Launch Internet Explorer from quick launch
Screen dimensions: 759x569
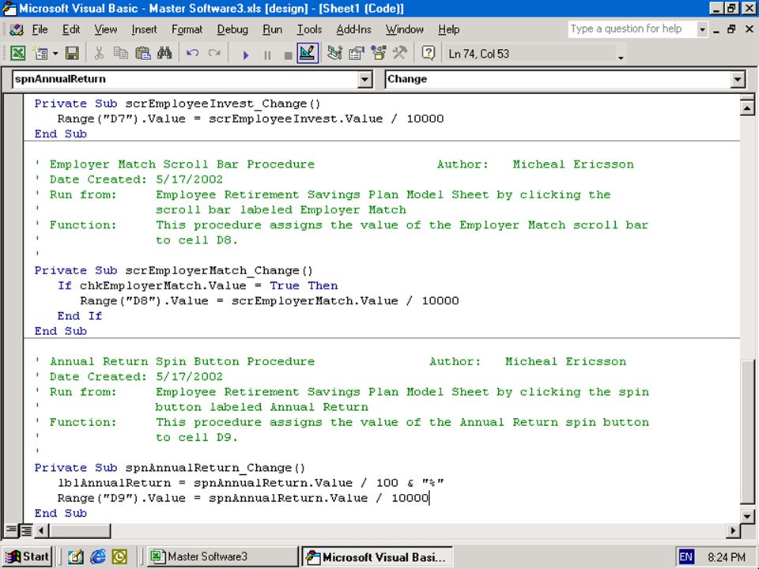click(x=97, y=557)
